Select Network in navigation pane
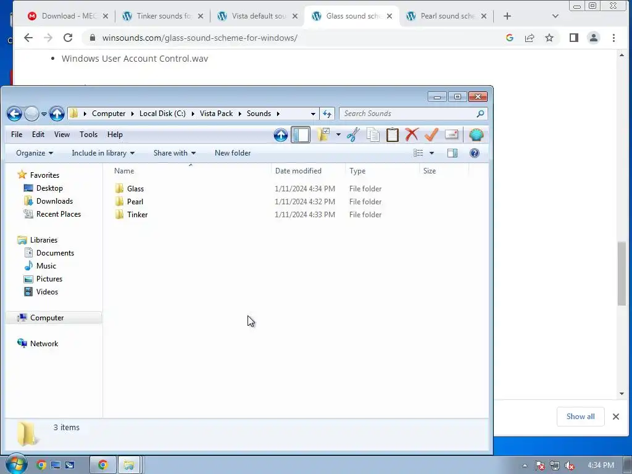 (44, 343)
